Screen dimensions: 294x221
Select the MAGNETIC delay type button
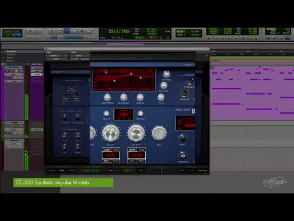[51, 171]
